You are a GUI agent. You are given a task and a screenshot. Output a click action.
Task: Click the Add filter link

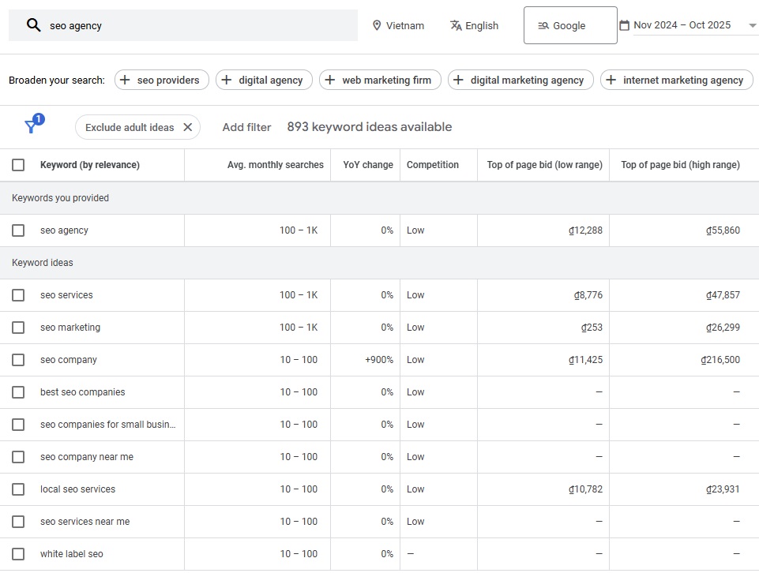point(246,127)
